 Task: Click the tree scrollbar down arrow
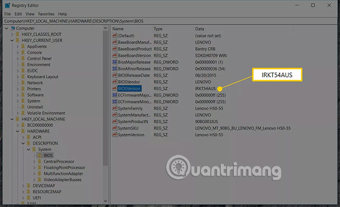pyautogui.click(x=105, y=201)
